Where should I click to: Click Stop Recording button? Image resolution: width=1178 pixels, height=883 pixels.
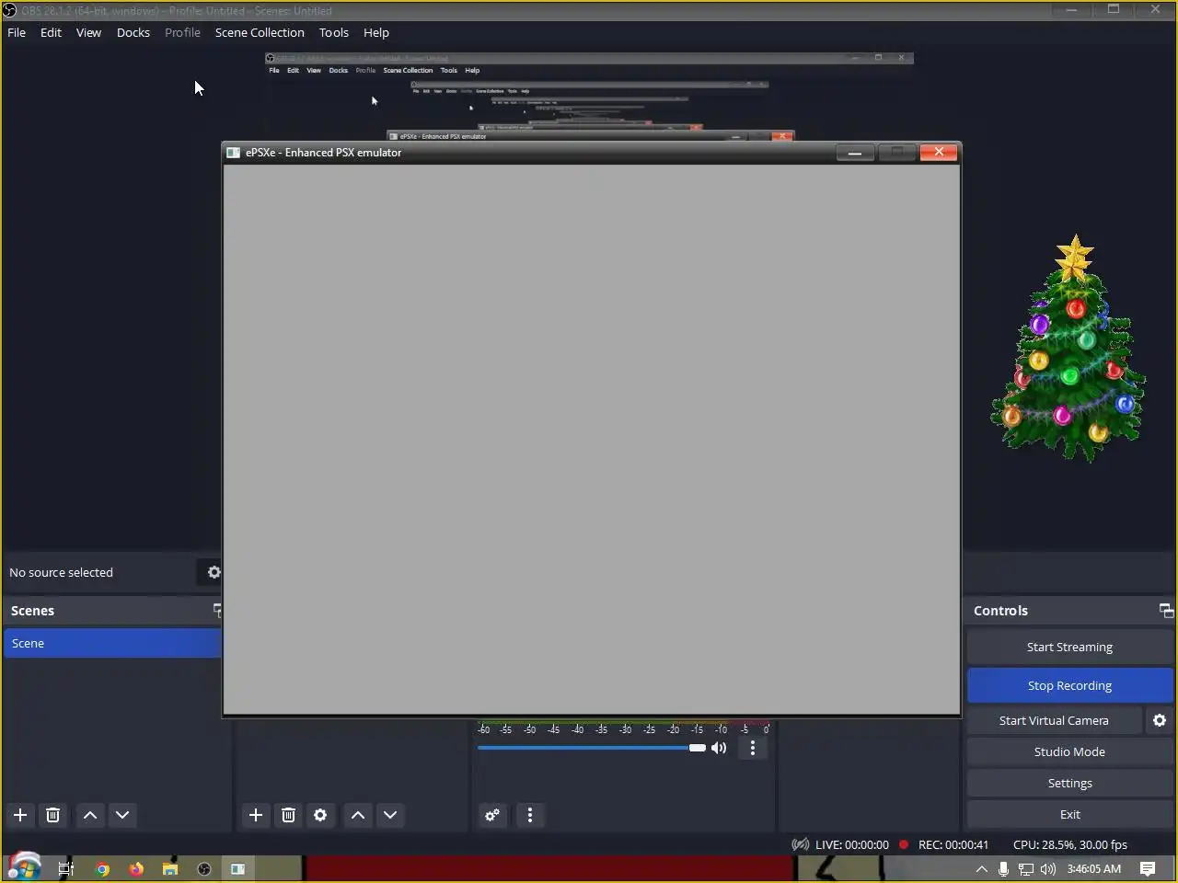[1069, 685]
